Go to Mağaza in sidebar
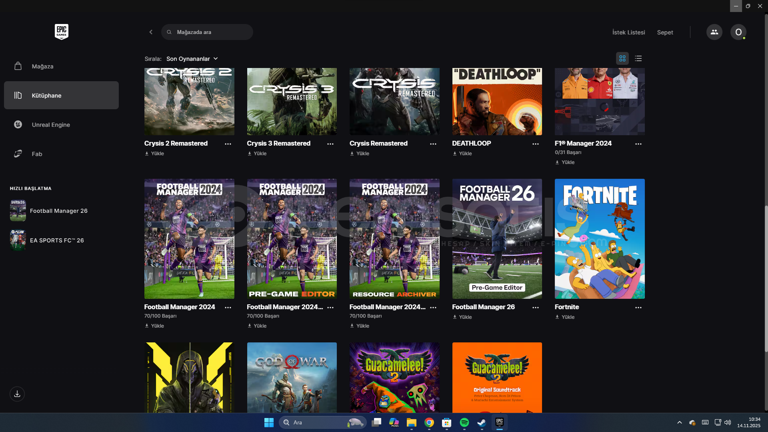The image size is (768, 432). pyautogui.click(x=42, y=66)
